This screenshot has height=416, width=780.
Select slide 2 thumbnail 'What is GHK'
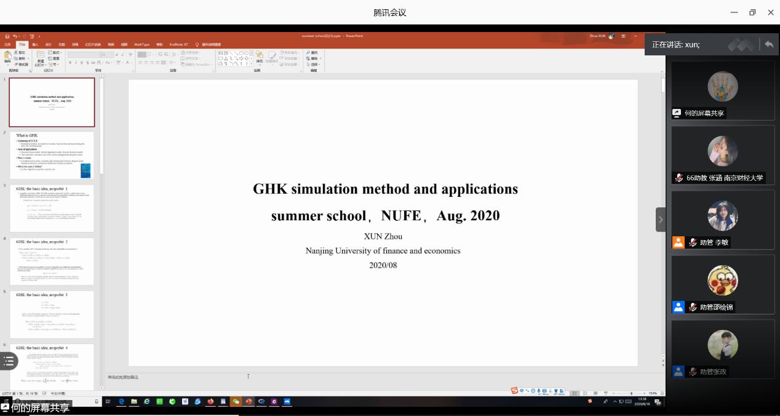coord(52,154)
